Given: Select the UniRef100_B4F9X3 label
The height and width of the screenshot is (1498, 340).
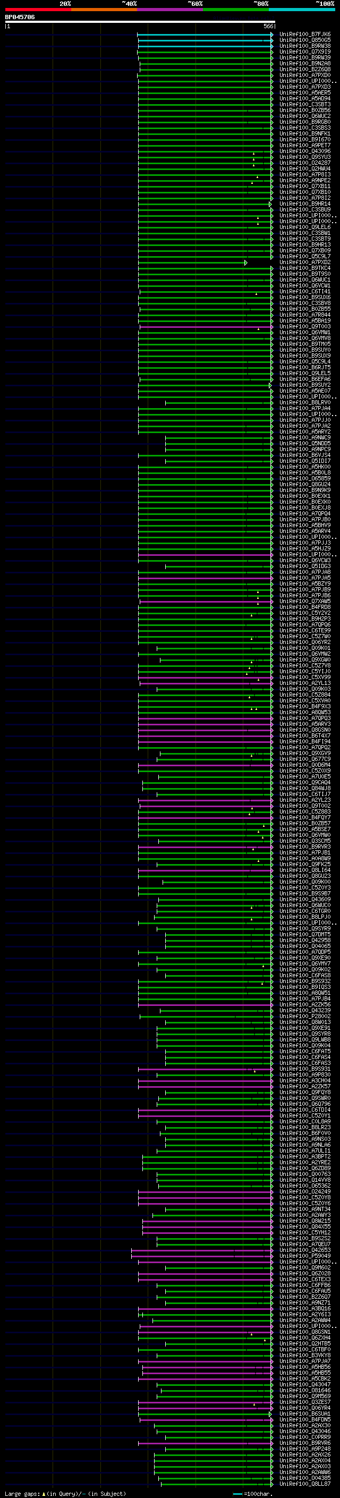Looking at the screenshot, I should (x=305, y=707).
